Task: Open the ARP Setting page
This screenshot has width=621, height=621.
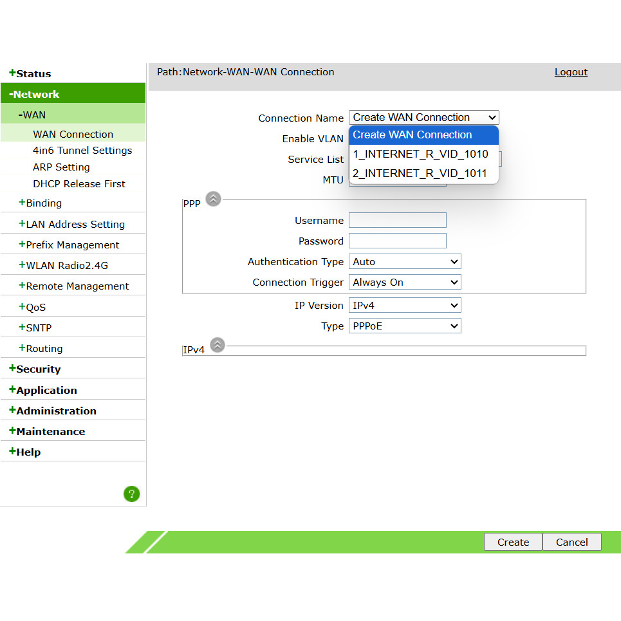Action: pos(61,167)
